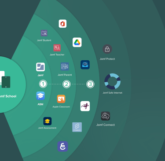Screen dimensions: 165x161
Task: Click the "Jamf Assessment" label
Action: (47, 128)
